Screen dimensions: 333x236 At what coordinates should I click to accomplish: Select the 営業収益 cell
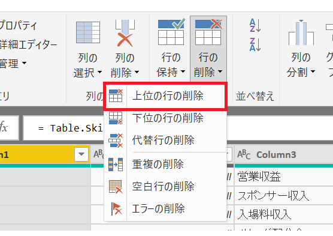tap(284, 177)
